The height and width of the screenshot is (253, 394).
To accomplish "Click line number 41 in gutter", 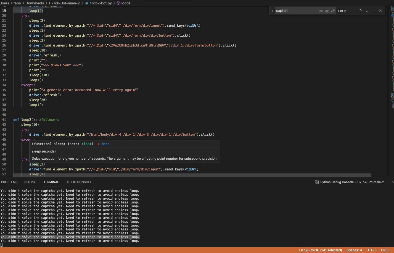I will click(x=4, y=120).
